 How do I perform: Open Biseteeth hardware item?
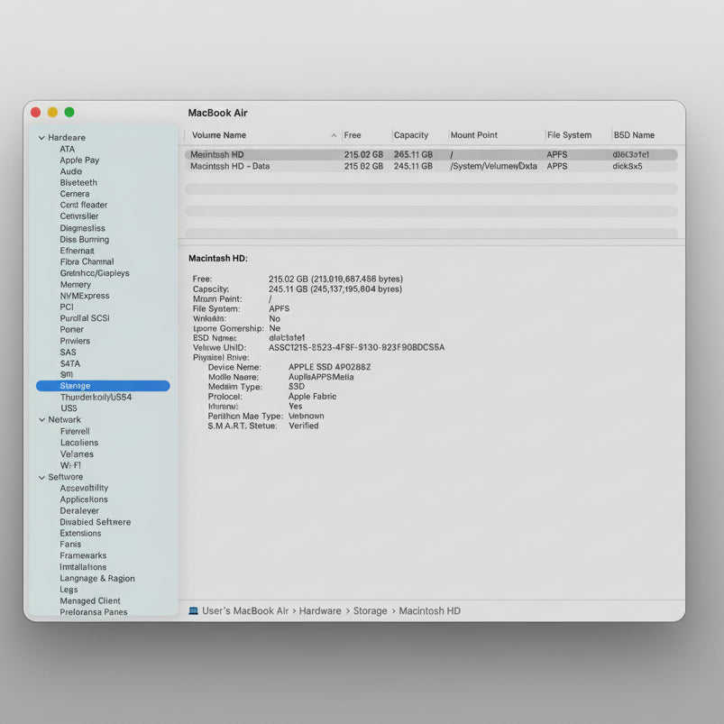(78, 183)
